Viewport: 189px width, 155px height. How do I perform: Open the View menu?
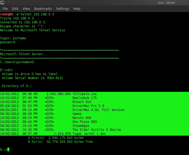(26, 9)
